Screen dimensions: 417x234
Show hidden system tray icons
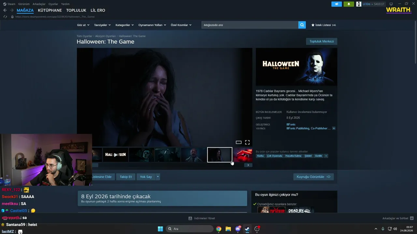[x=376, y=229]
